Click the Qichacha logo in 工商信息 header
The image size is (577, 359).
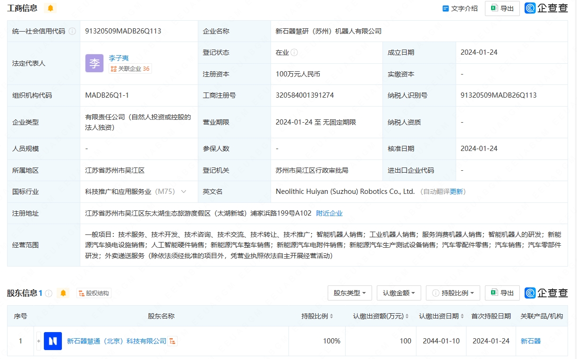(x=546, y=8)
